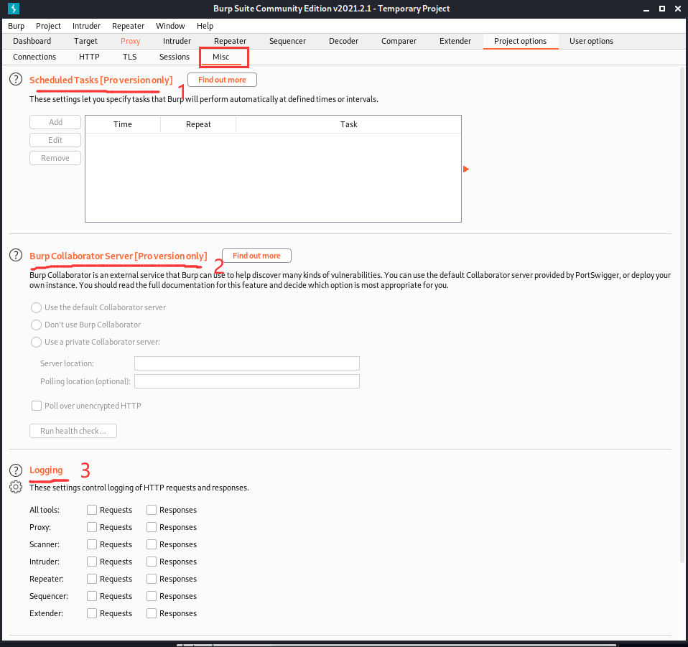688x647 pixels.
Task: Select the Misc sub-tab
Action: click(220, 57)
